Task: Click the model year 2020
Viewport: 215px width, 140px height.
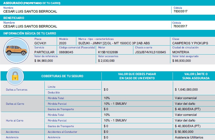Action: click(62, 43)
